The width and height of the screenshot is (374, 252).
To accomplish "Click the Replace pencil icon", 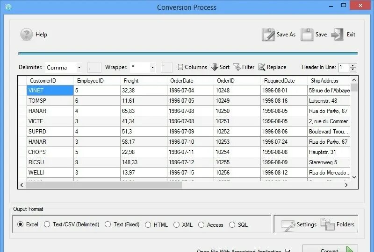I will (262, 67).
